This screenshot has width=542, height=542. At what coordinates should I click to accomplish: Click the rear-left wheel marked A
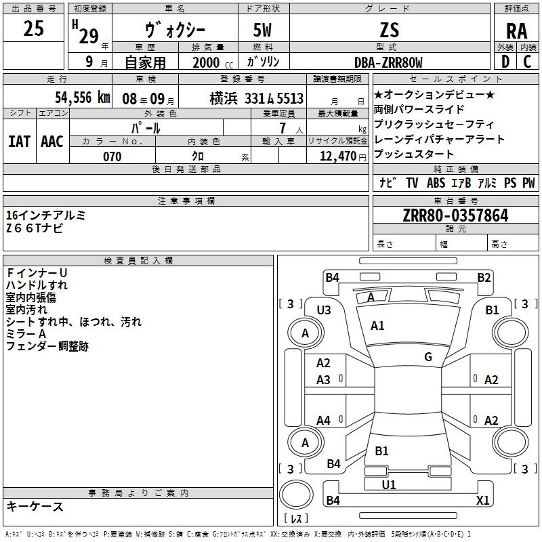tap(305, 442)
